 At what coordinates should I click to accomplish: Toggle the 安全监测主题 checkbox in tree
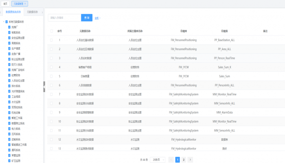pyautogui.click(x=9, y=37)
